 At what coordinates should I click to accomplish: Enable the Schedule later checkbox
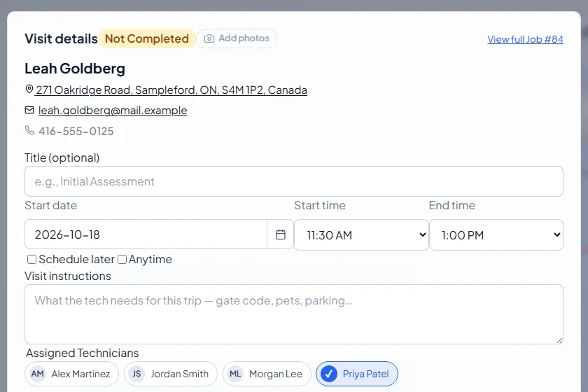[32, 259]
